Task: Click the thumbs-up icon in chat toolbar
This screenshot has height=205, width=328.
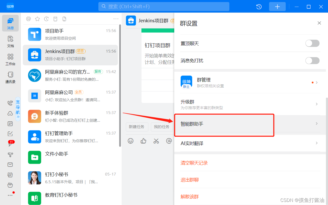Action: coord(143,141)
